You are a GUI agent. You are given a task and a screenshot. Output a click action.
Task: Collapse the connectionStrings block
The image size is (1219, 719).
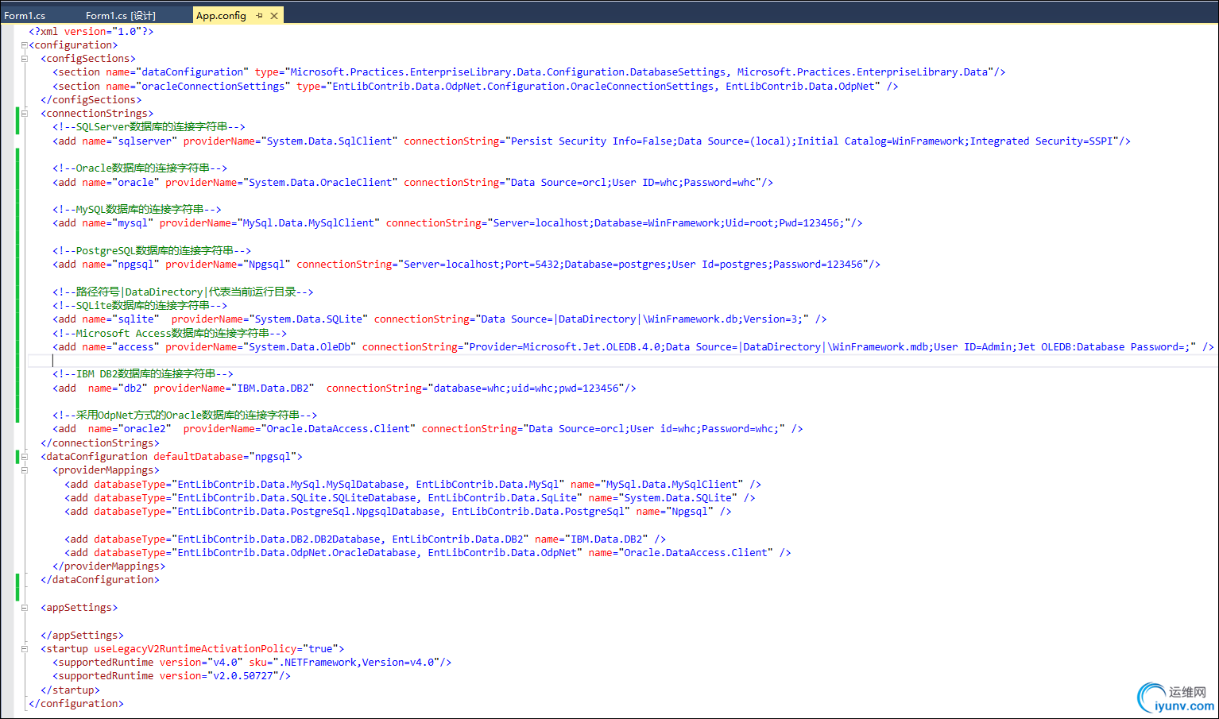(24, 114)
